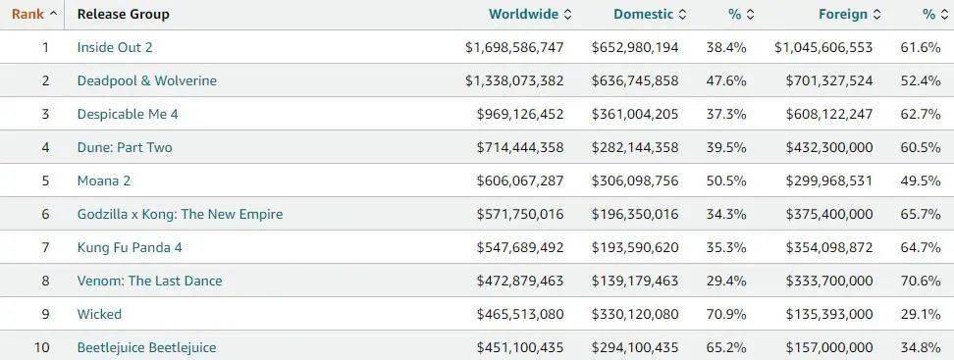Select Inside Out 2 worldwide gross value
Image resolution: width=954 pixels, height=360 pixels.
coord(514,47)
